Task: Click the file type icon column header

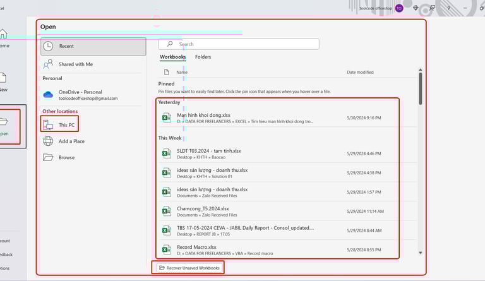Action: click(x=167, y=72)
